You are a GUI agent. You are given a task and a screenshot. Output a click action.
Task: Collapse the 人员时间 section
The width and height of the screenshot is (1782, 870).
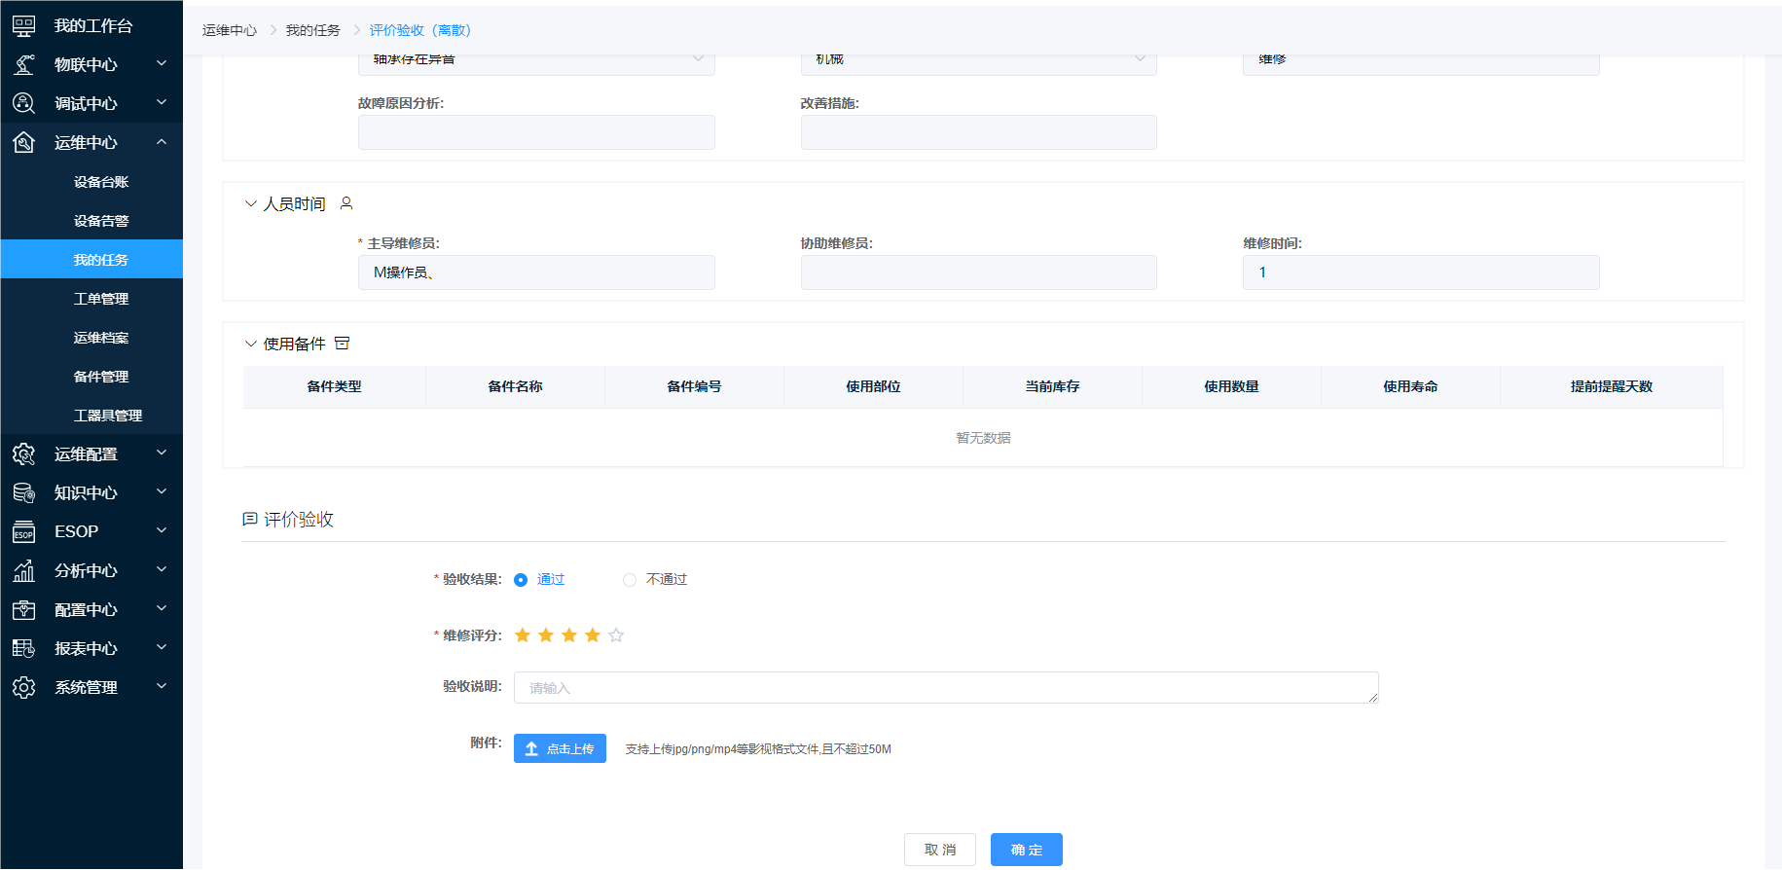tap(251, 203)
